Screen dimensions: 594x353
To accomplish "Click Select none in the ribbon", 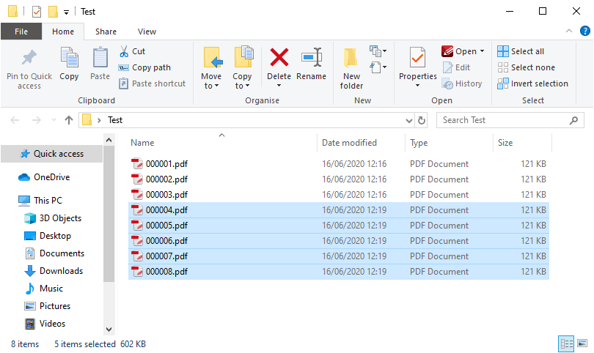I will [x=527, y=67].
